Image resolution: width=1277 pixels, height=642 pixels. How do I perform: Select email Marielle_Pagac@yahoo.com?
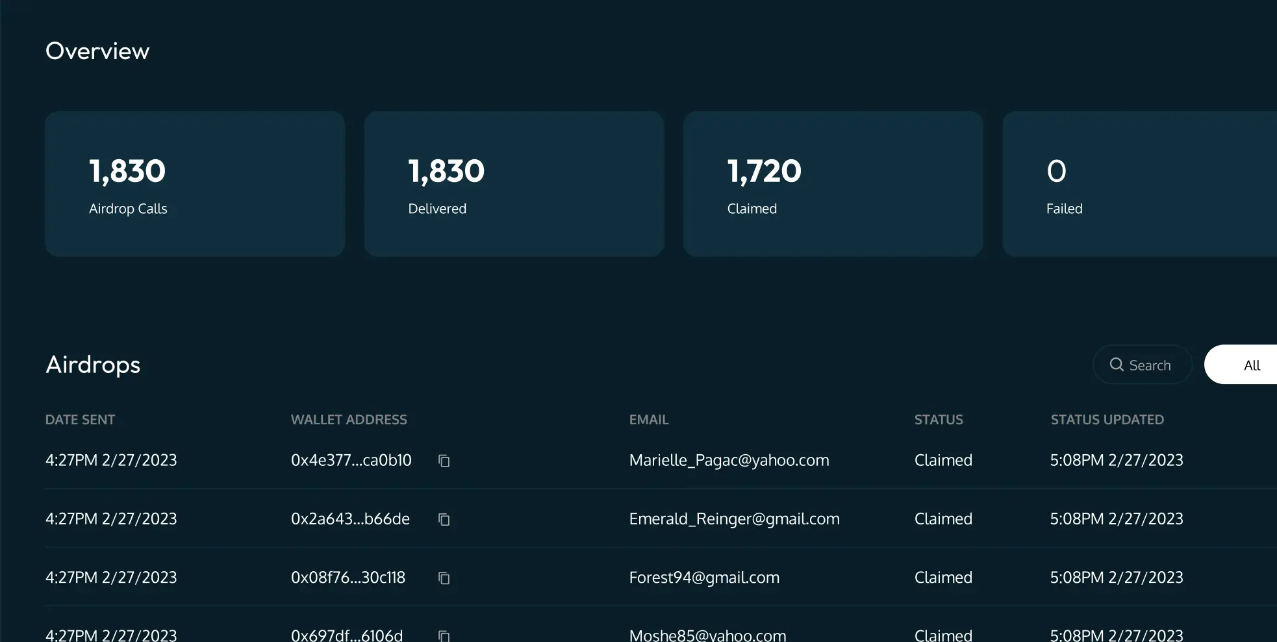coord(729,460)
